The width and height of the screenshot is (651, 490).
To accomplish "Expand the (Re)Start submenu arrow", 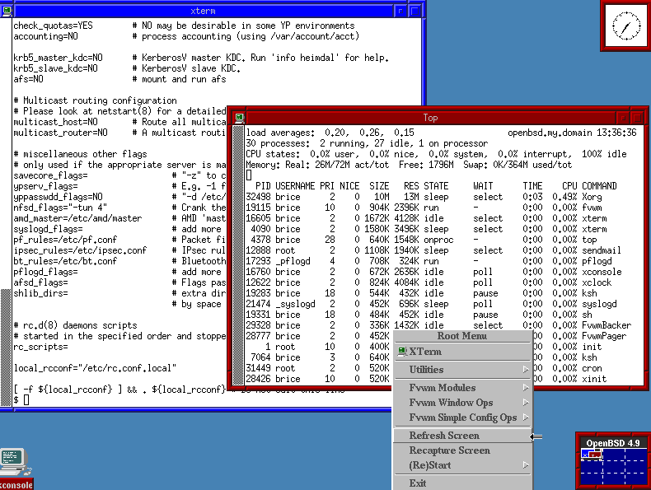I will (x=526, y=466).
